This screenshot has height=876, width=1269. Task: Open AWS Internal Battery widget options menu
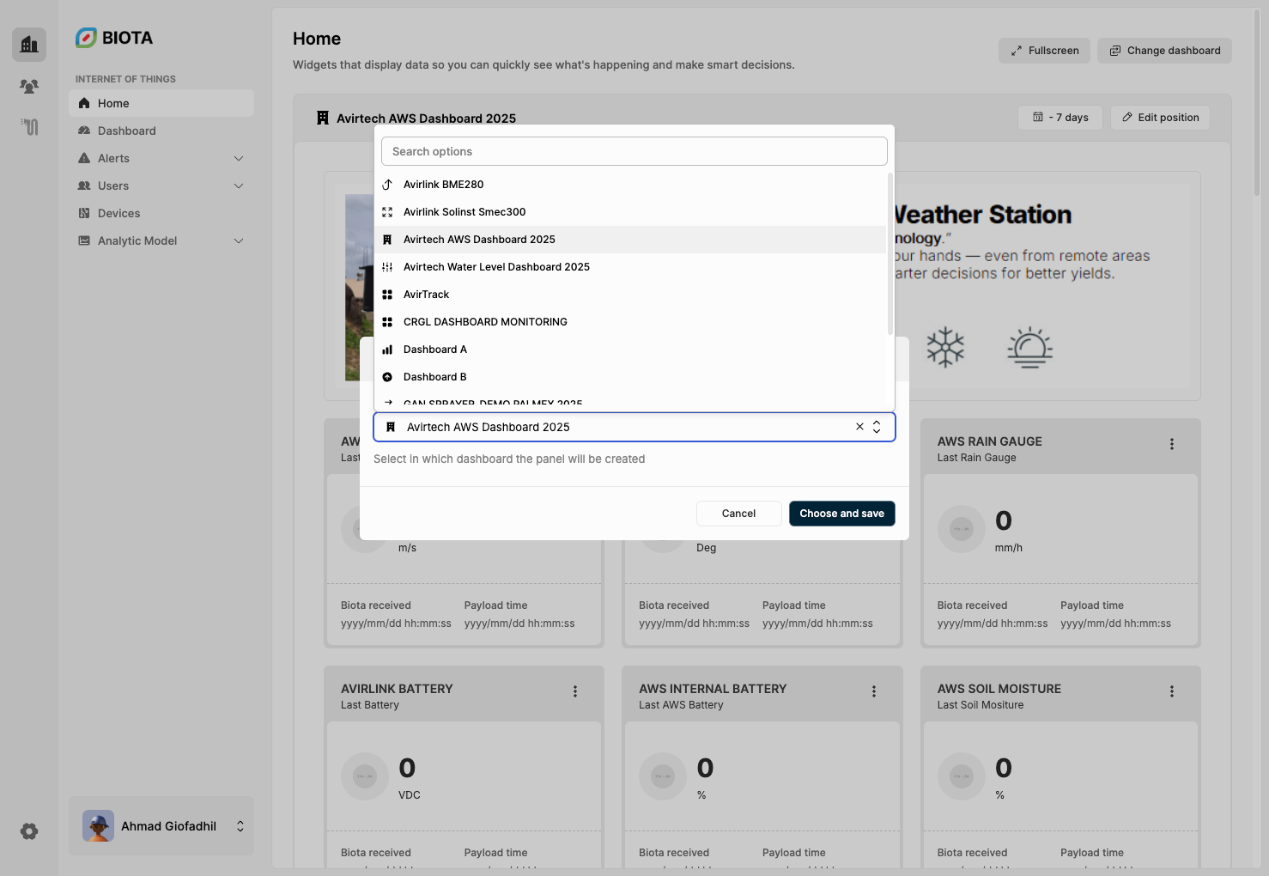[873, 691]
